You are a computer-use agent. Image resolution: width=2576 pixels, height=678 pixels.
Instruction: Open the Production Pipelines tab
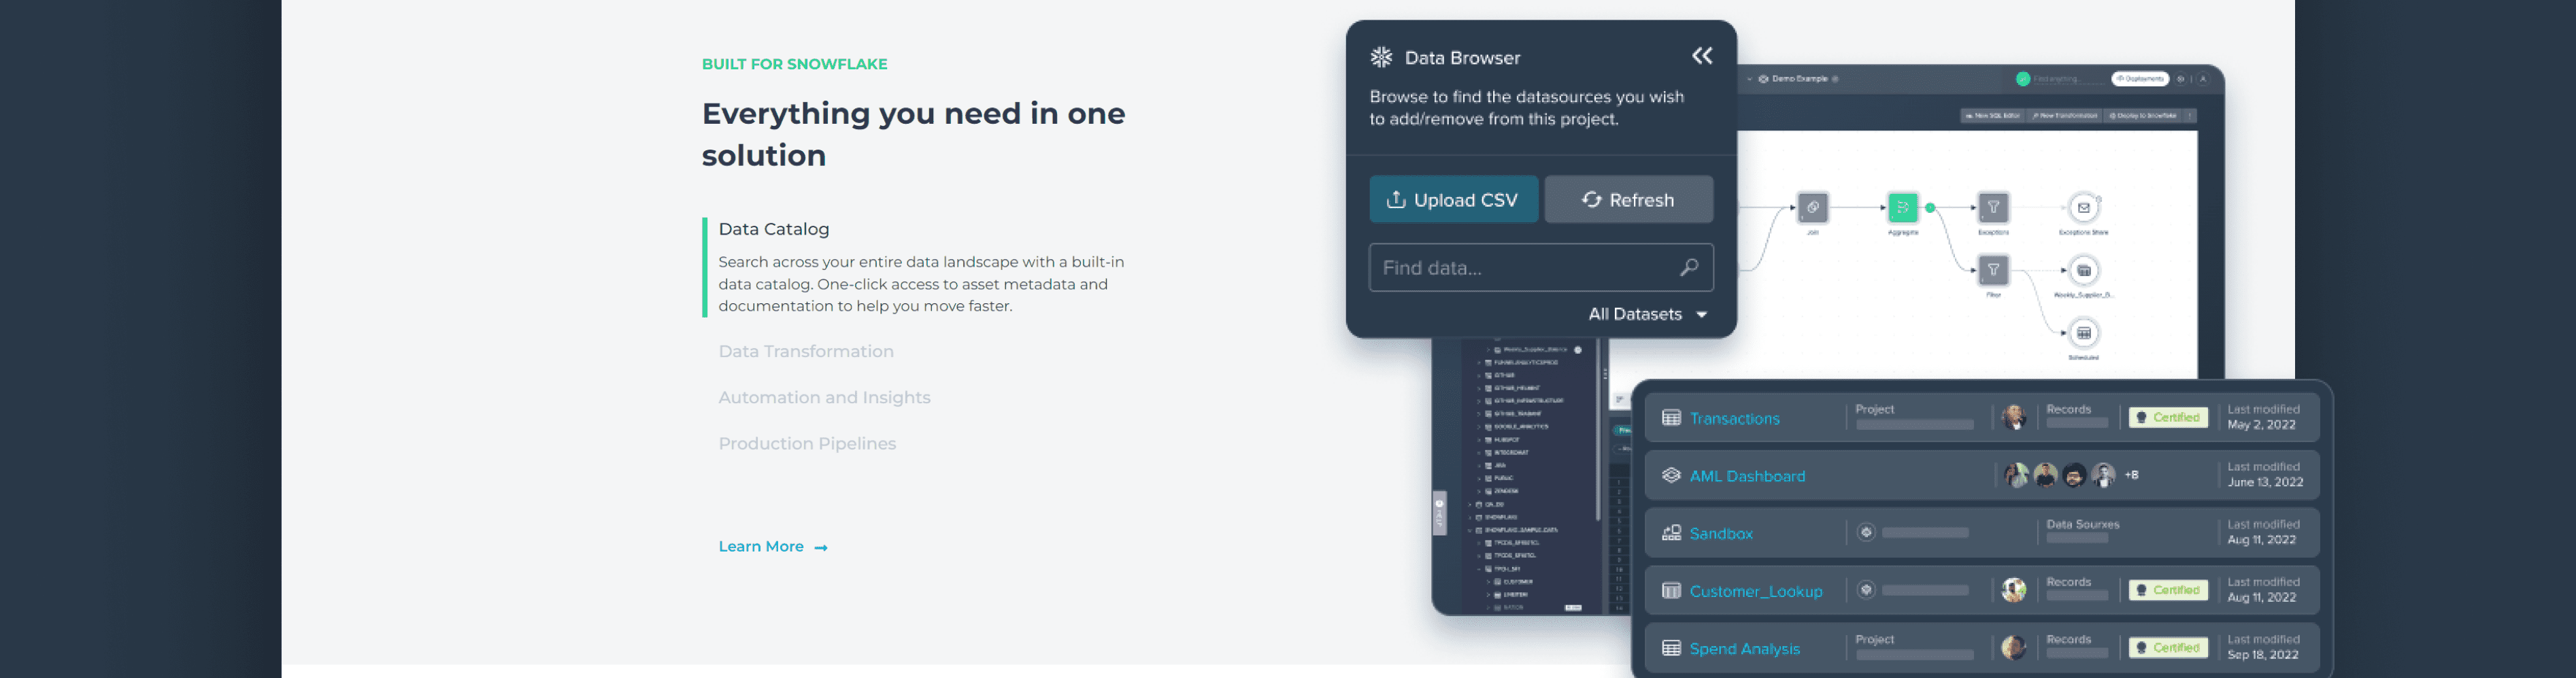(806, 444)
